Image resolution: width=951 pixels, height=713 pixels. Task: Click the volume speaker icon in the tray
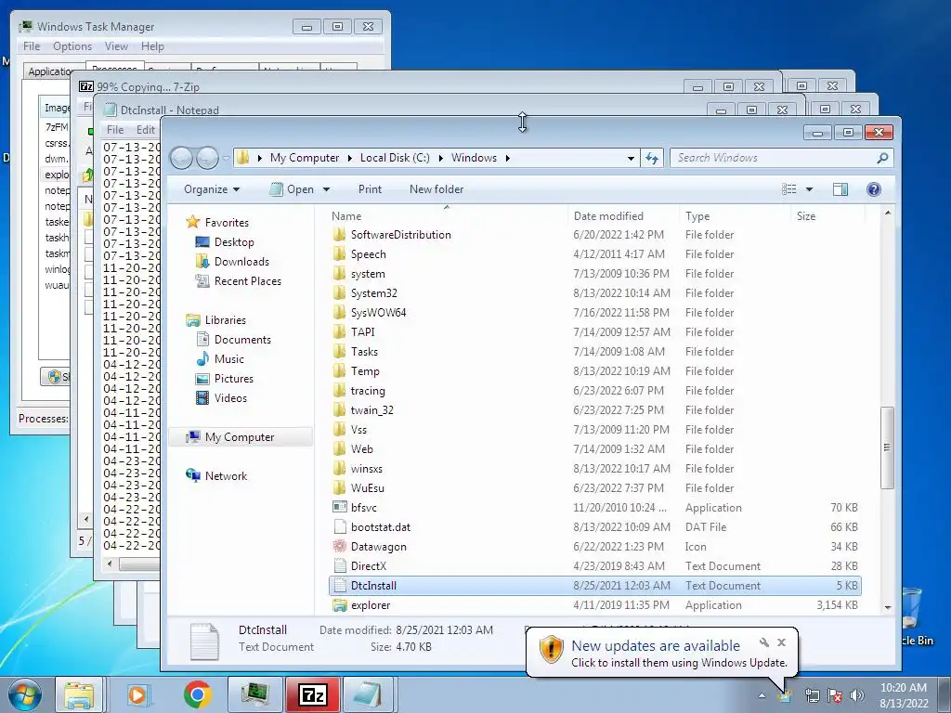point(857,694)
